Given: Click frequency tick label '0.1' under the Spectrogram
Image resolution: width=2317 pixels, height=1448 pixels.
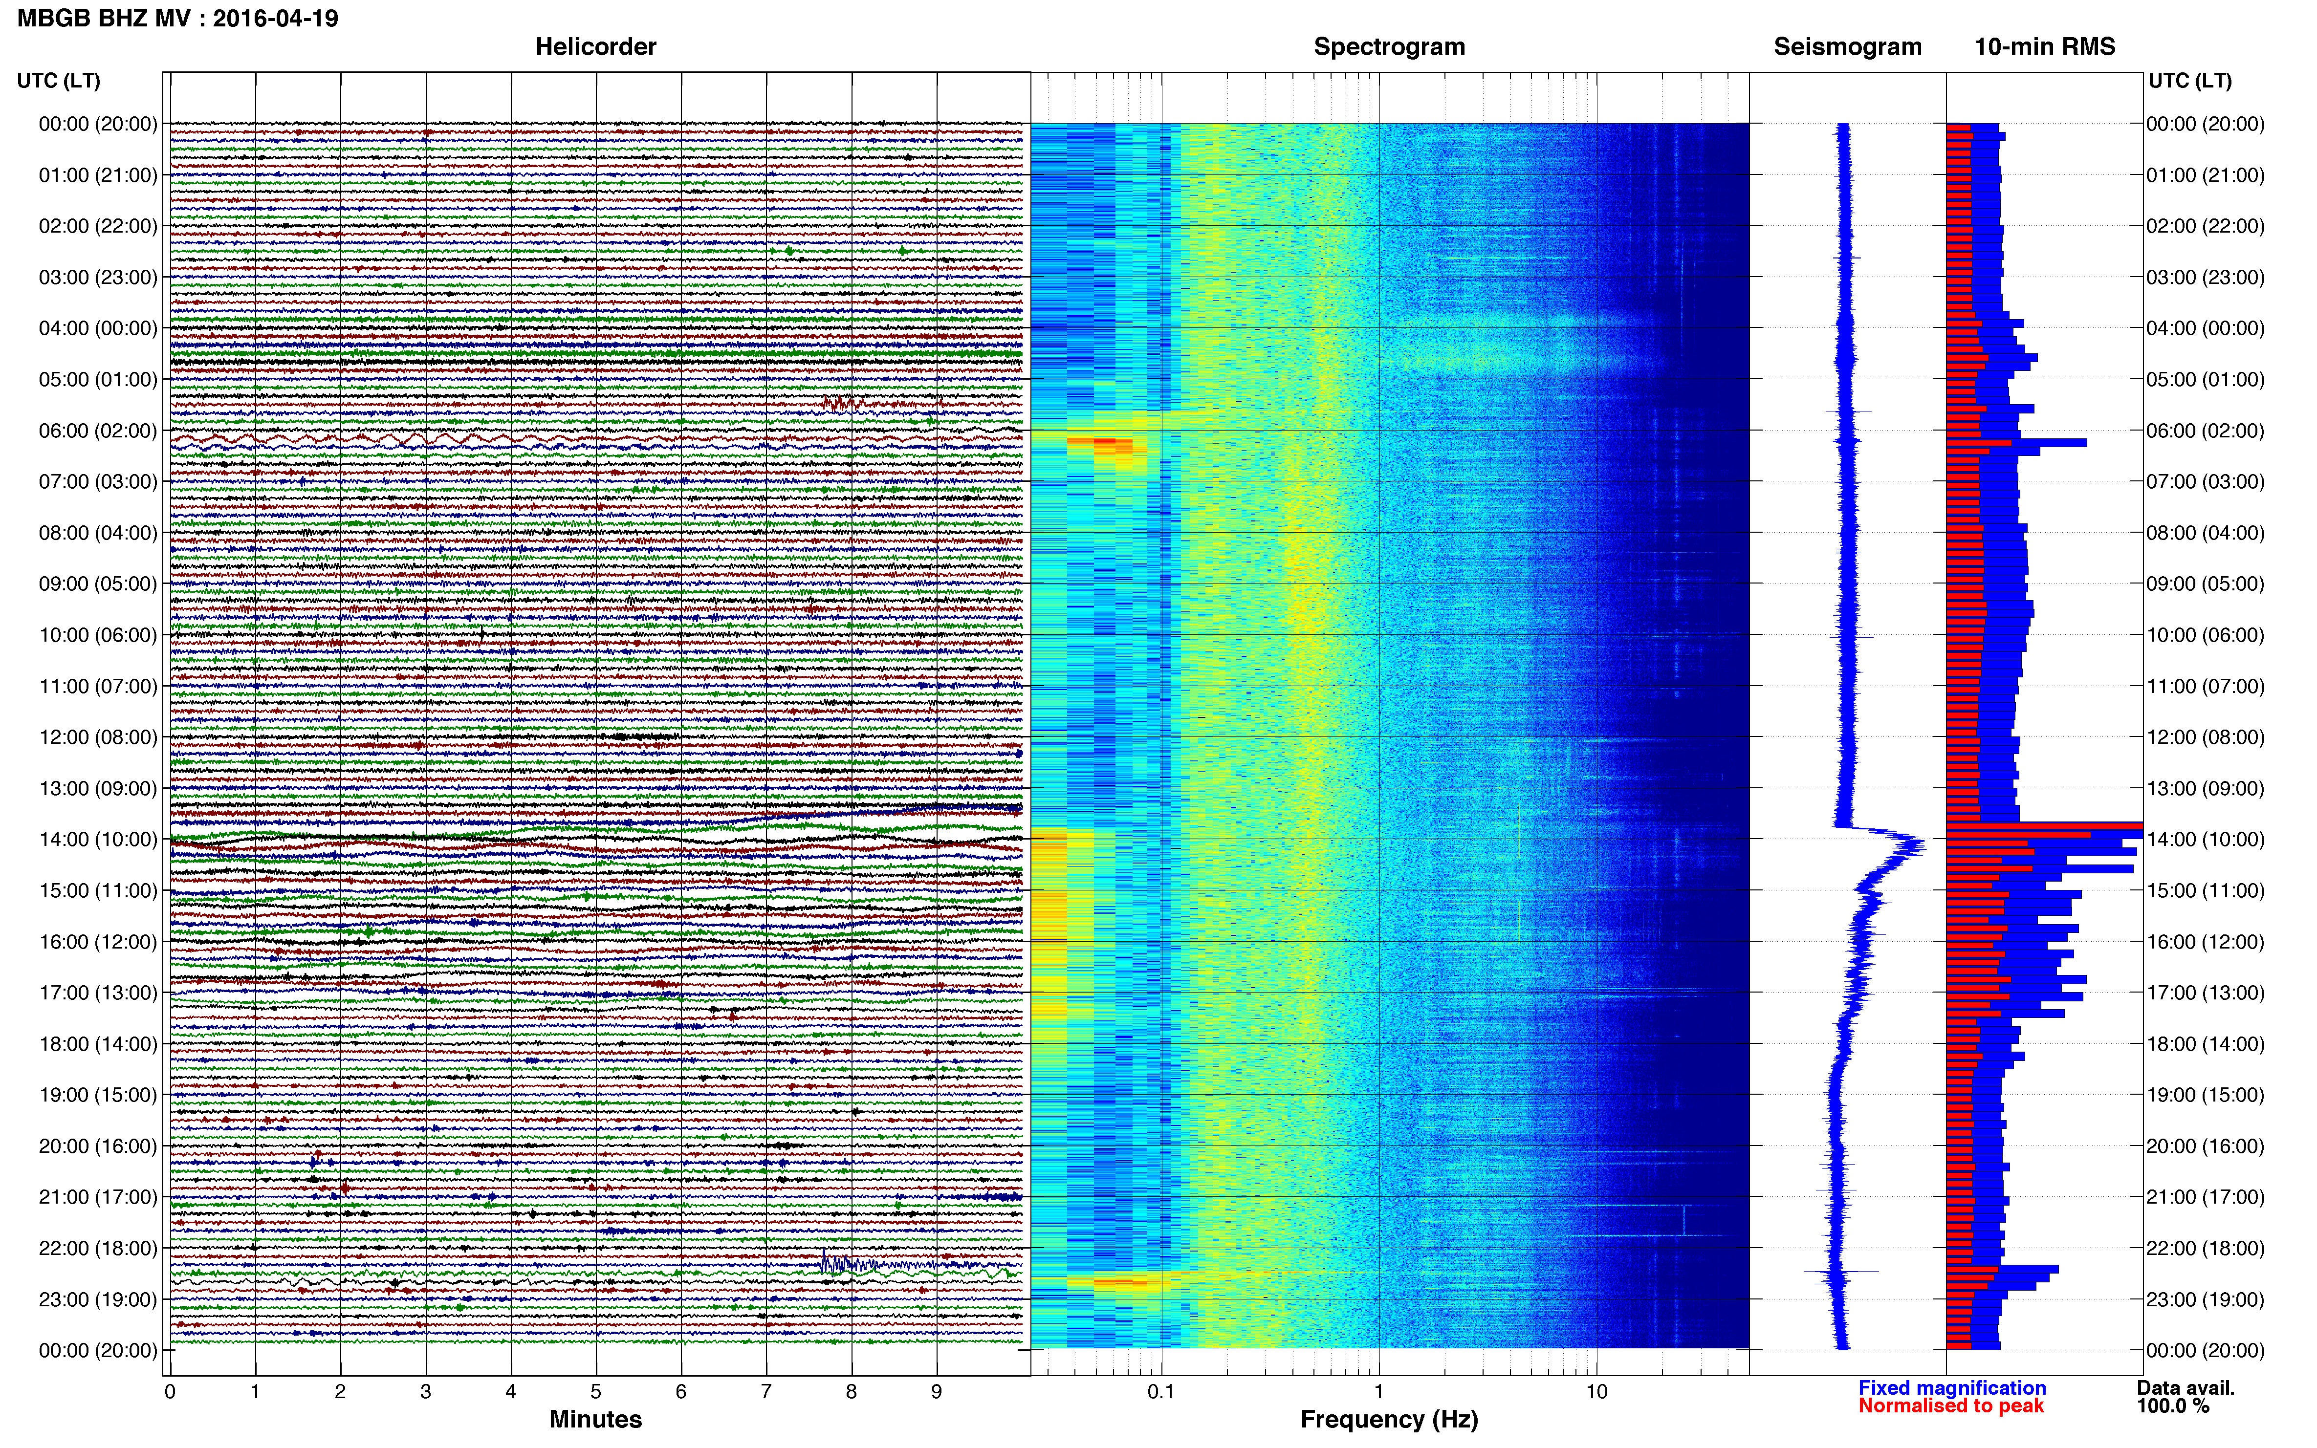Looking at the screenshot, I should [x=1161, y=1391].
